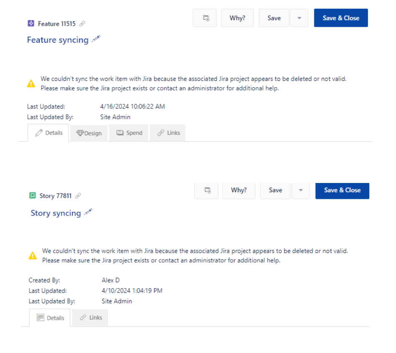This screenshot has height=353, width=396.
Task: Click the Feature 11515 type icon
Action: 31,24
